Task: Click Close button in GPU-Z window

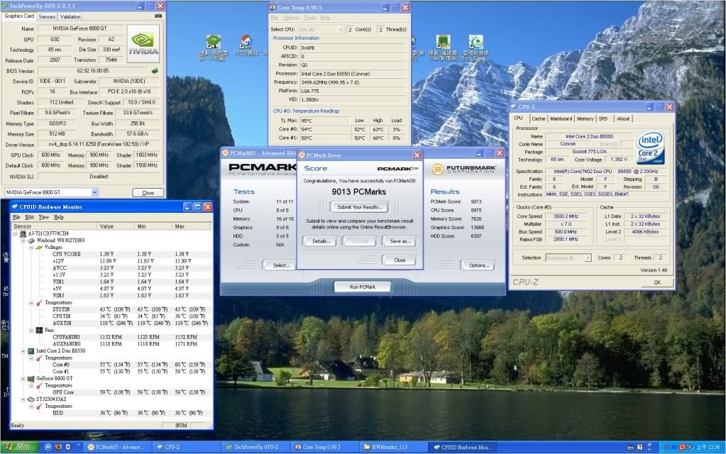Action: click(148, 192)
